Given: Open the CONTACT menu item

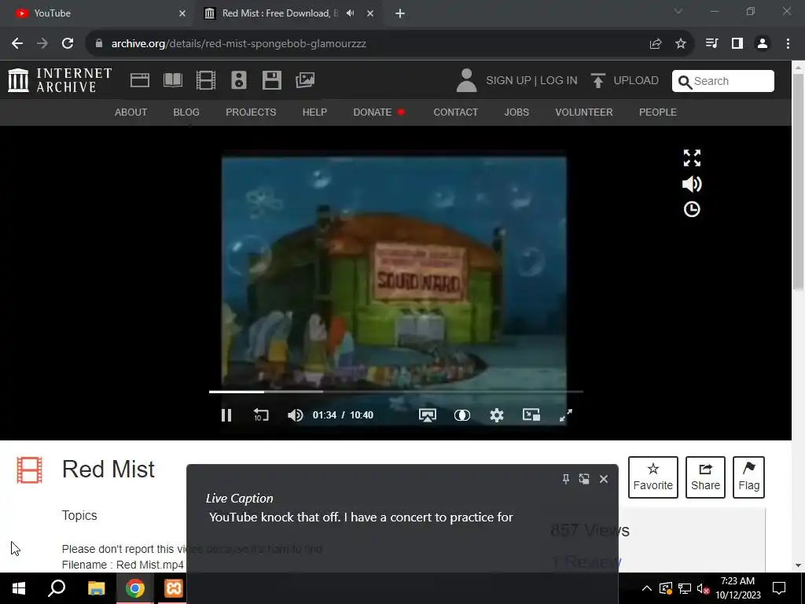Looking at the screenshot, I should tap(455, 112).
